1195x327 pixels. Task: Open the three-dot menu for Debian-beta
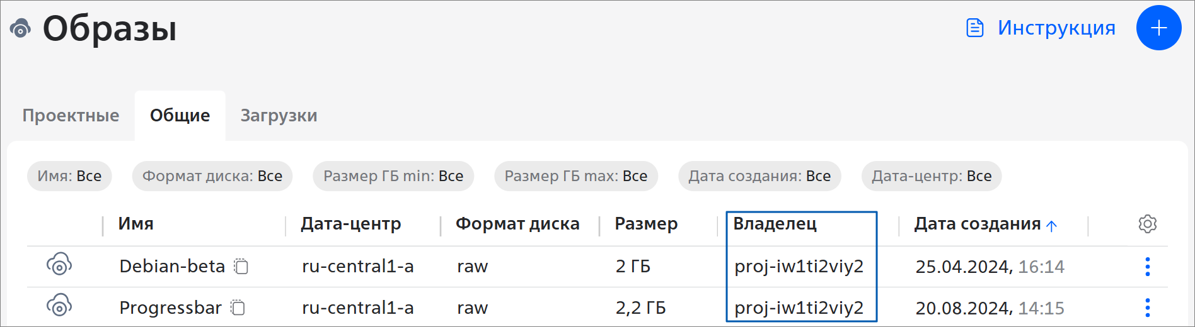1147,267
